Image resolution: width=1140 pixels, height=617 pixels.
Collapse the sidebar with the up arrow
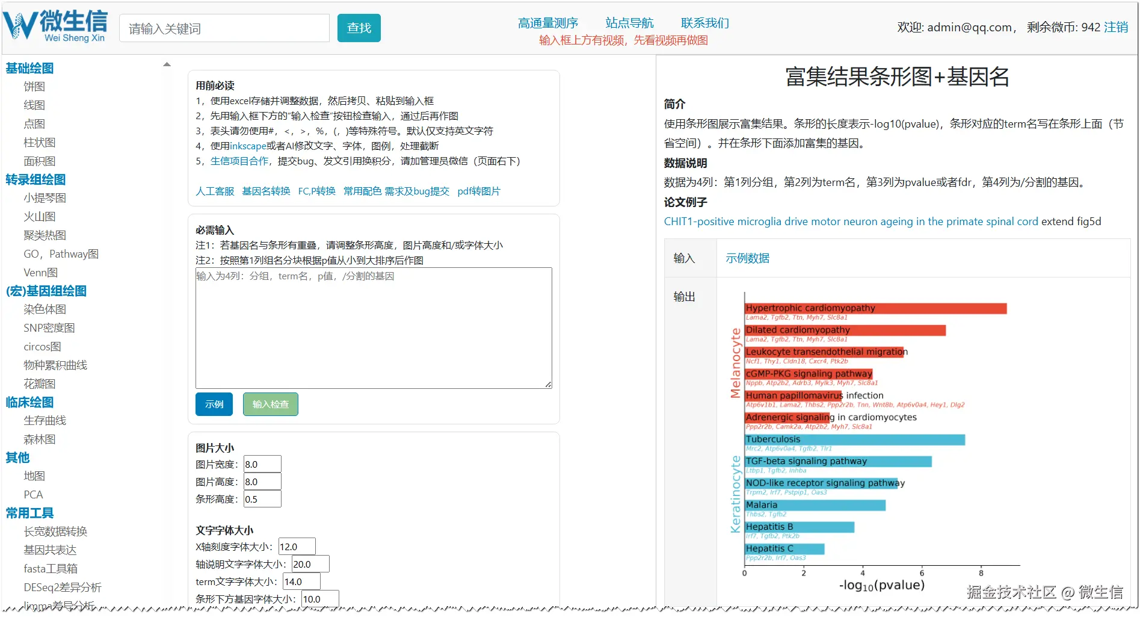(167, 64)
